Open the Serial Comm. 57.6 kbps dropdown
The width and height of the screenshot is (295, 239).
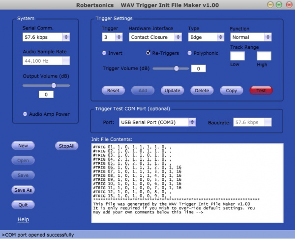point(46,37)
